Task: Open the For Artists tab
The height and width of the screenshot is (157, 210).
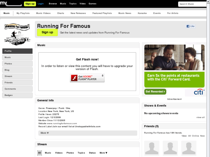Action: [x=173, y=13]
